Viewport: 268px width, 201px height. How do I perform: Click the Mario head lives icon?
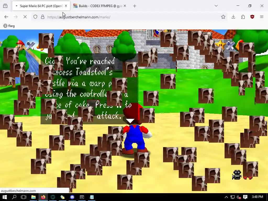(20, 45)
